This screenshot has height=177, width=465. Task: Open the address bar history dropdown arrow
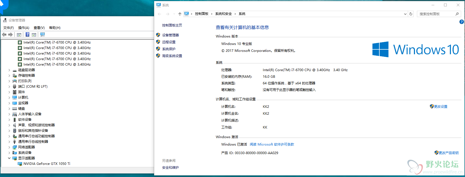tap(405, 14)
